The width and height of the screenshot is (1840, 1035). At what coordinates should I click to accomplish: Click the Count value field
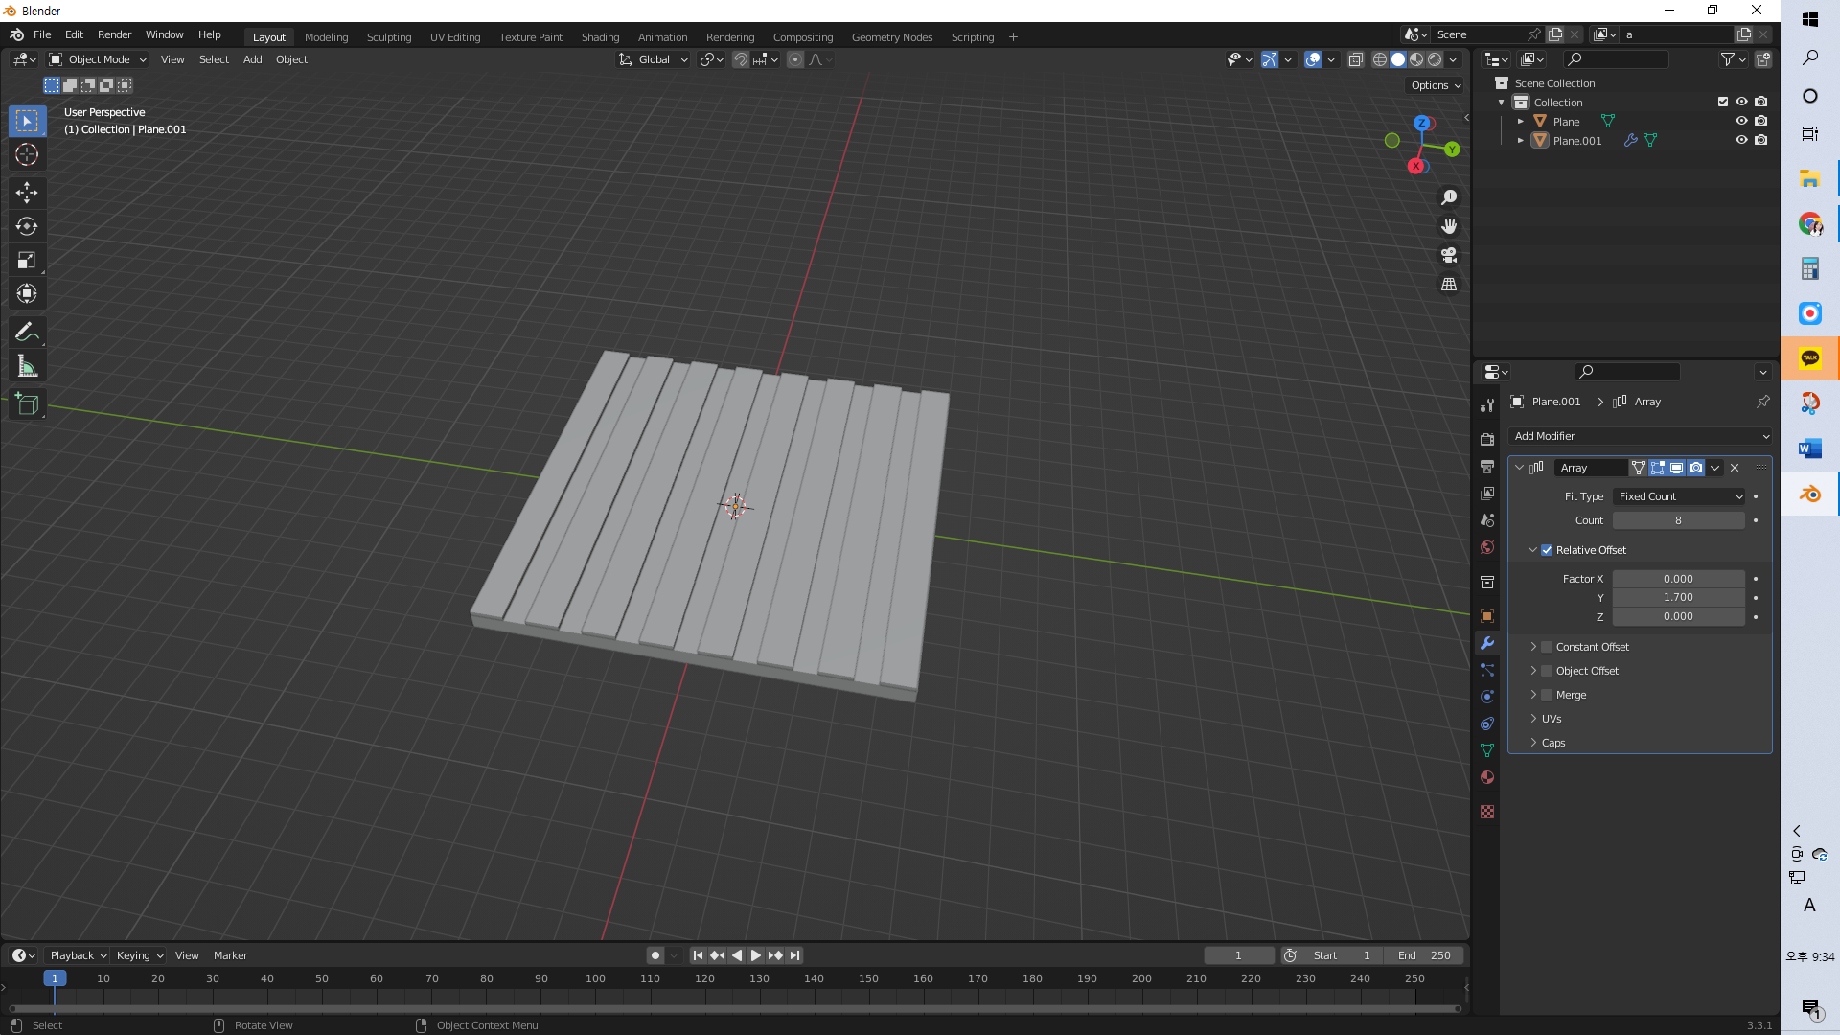1678,520
